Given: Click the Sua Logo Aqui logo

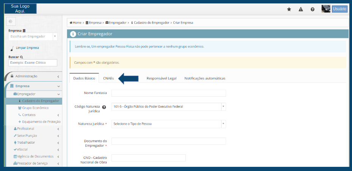Looking at the screenshot, I should pos(20,9).
